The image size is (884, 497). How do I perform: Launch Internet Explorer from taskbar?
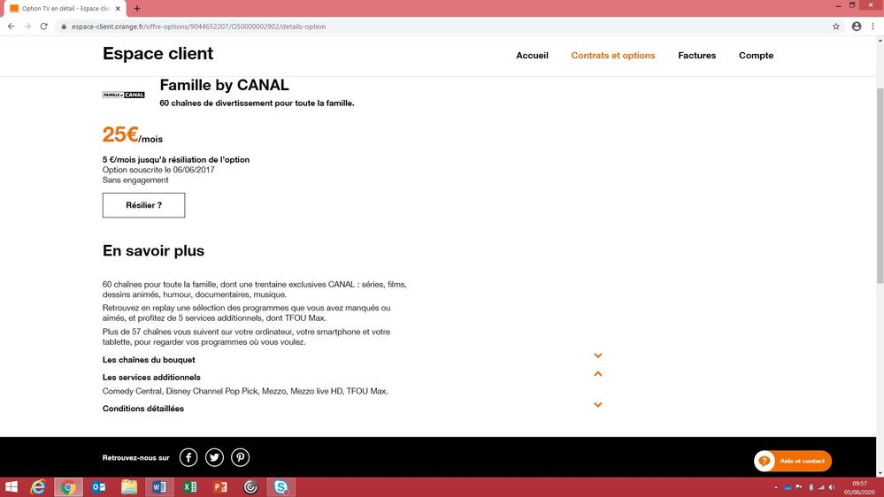pyautogui.click(x=38, y=487)
